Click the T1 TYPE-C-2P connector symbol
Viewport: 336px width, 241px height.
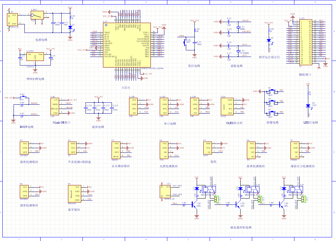(x=13, y=19)
